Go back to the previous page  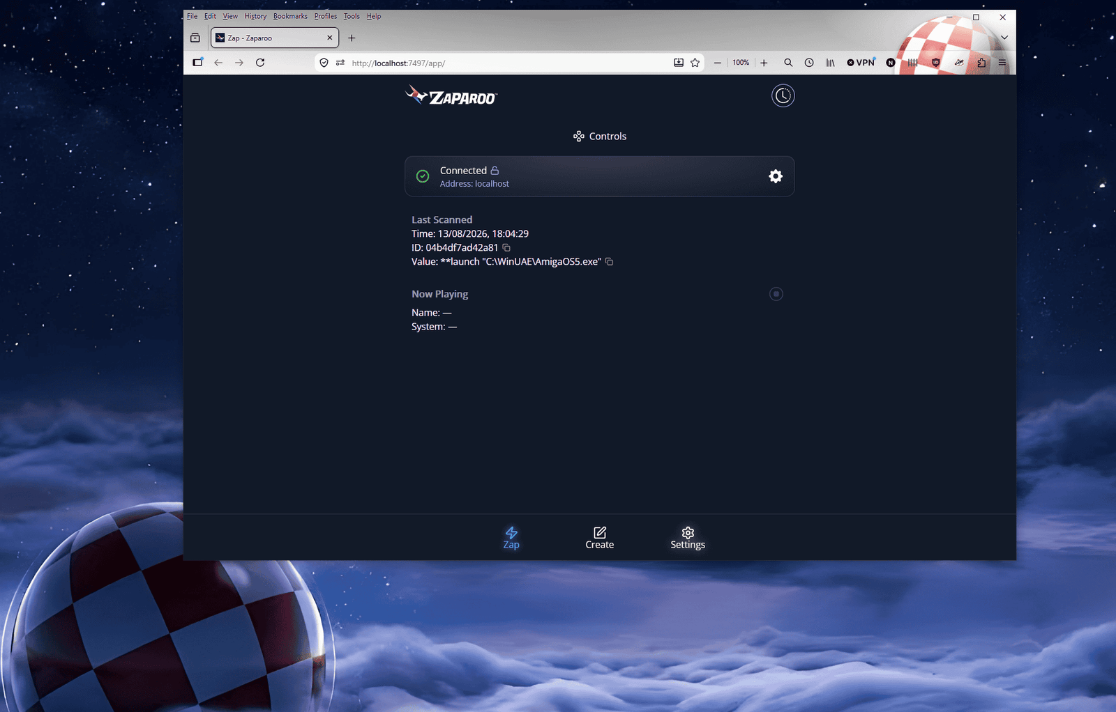click(218, 63)
